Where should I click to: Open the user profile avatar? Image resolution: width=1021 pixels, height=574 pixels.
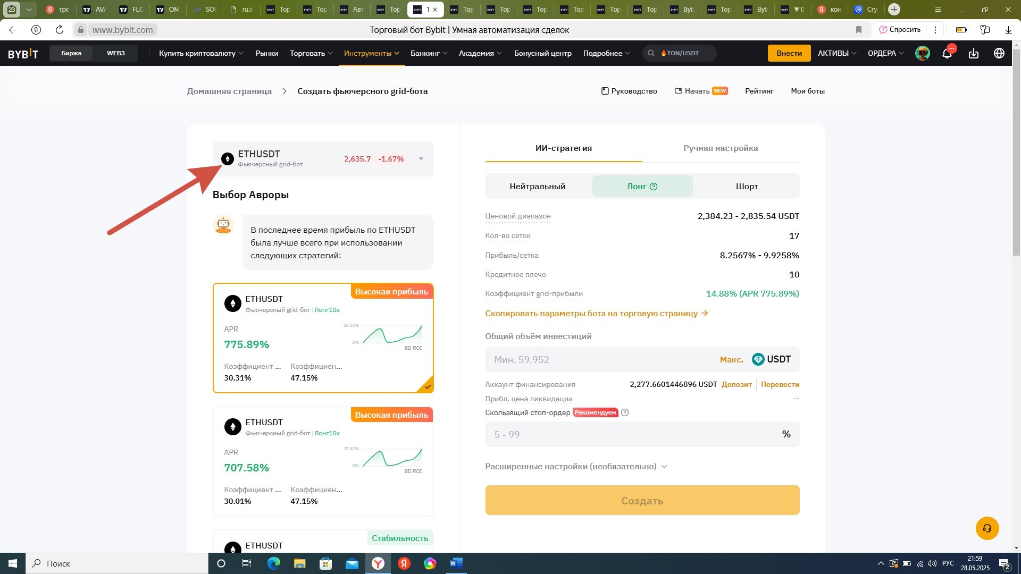coord(923,53)
